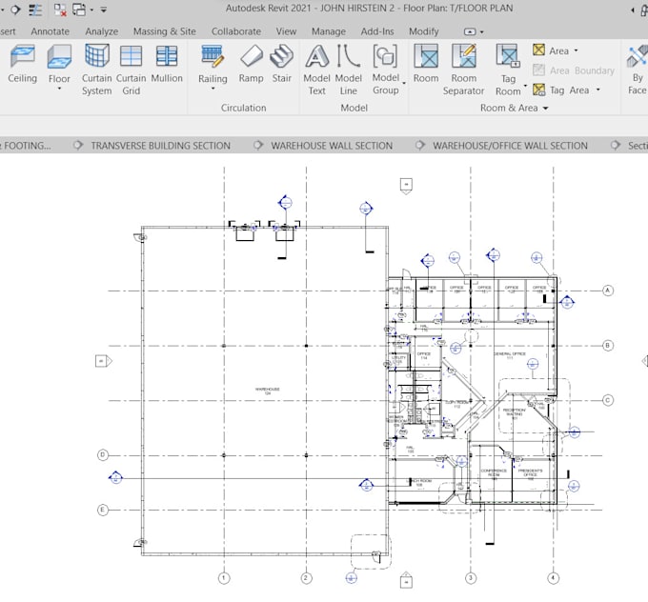The height and width of the screenshot is (602, 648).
Task: Select grid bubble E
Action: (x=103, y=510)
